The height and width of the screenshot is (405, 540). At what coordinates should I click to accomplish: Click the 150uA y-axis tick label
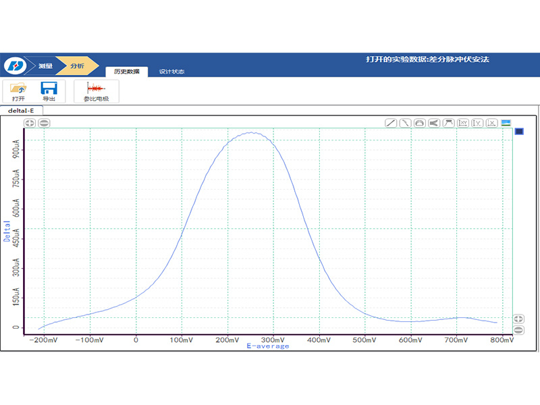16,297
